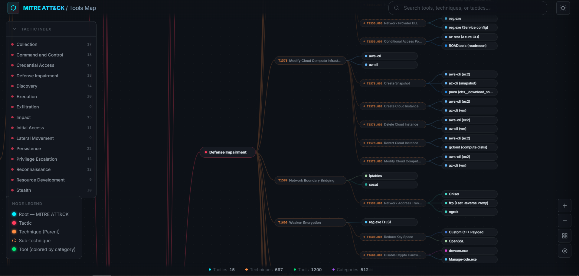Image resolution: width=579 pixels, height=276 pixels.
Task: Collapse the Tactic Index panel chevron
Action: coord(15,29)
